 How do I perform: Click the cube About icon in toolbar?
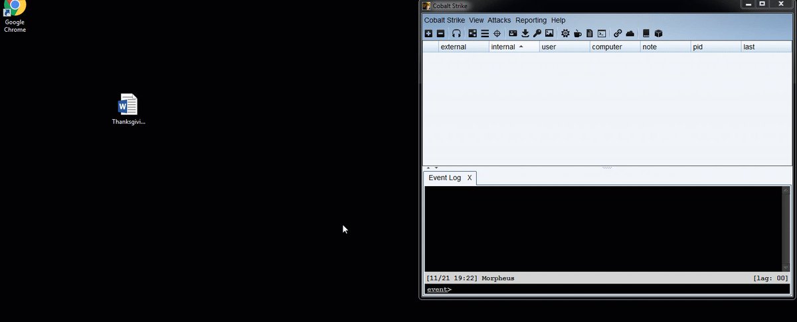tap(658, 33)
